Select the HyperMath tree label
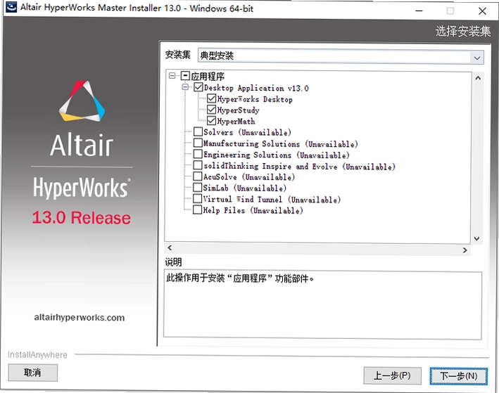The image size is (499, 393). click(236, 121)
